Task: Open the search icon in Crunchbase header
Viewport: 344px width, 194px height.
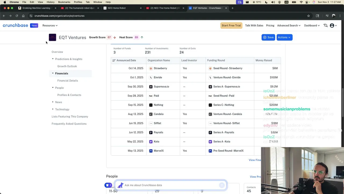Action: coord(325,25)
